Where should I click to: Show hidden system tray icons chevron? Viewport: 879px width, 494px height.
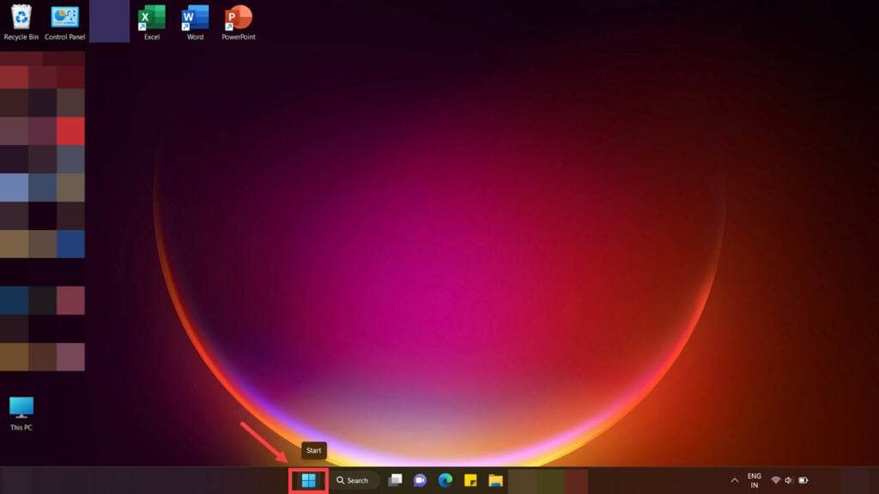pyautogui.click(x=735, y=480)
